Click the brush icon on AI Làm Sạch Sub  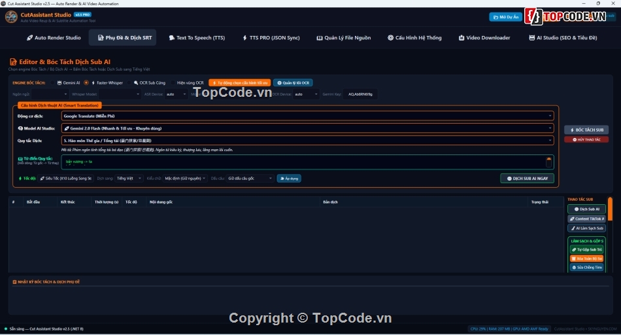point(573,228)
